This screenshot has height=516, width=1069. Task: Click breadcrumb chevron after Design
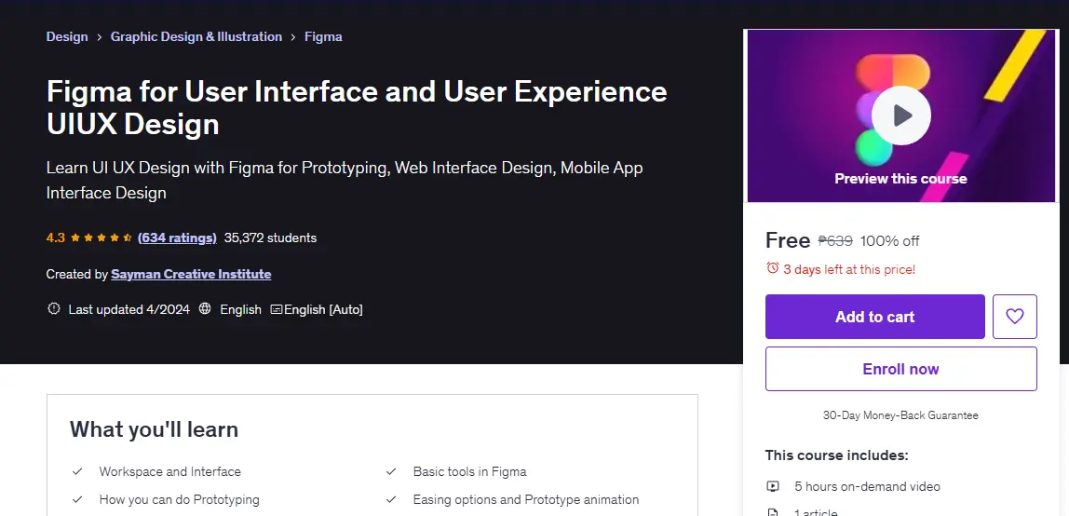pos(100,37)
